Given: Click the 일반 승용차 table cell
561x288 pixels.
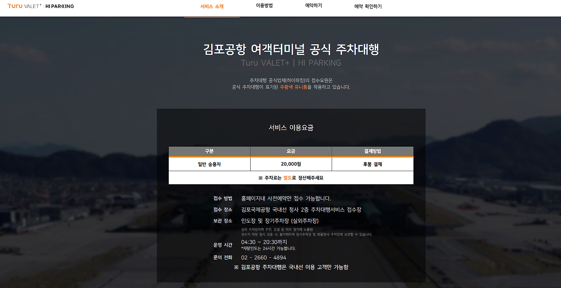Looking at the screenshot, I should pos(209,164).
